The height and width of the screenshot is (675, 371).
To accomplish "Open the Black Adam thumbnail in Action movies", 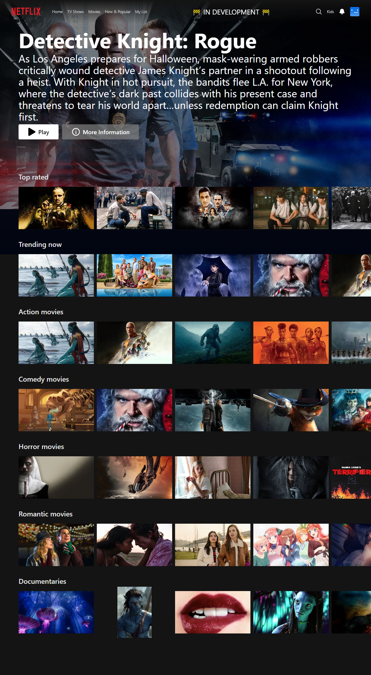I will click(x=134, y=343).
